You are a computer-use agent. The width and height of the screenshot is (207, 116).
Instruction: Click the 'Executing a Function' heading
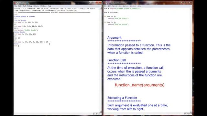point(122,98)
